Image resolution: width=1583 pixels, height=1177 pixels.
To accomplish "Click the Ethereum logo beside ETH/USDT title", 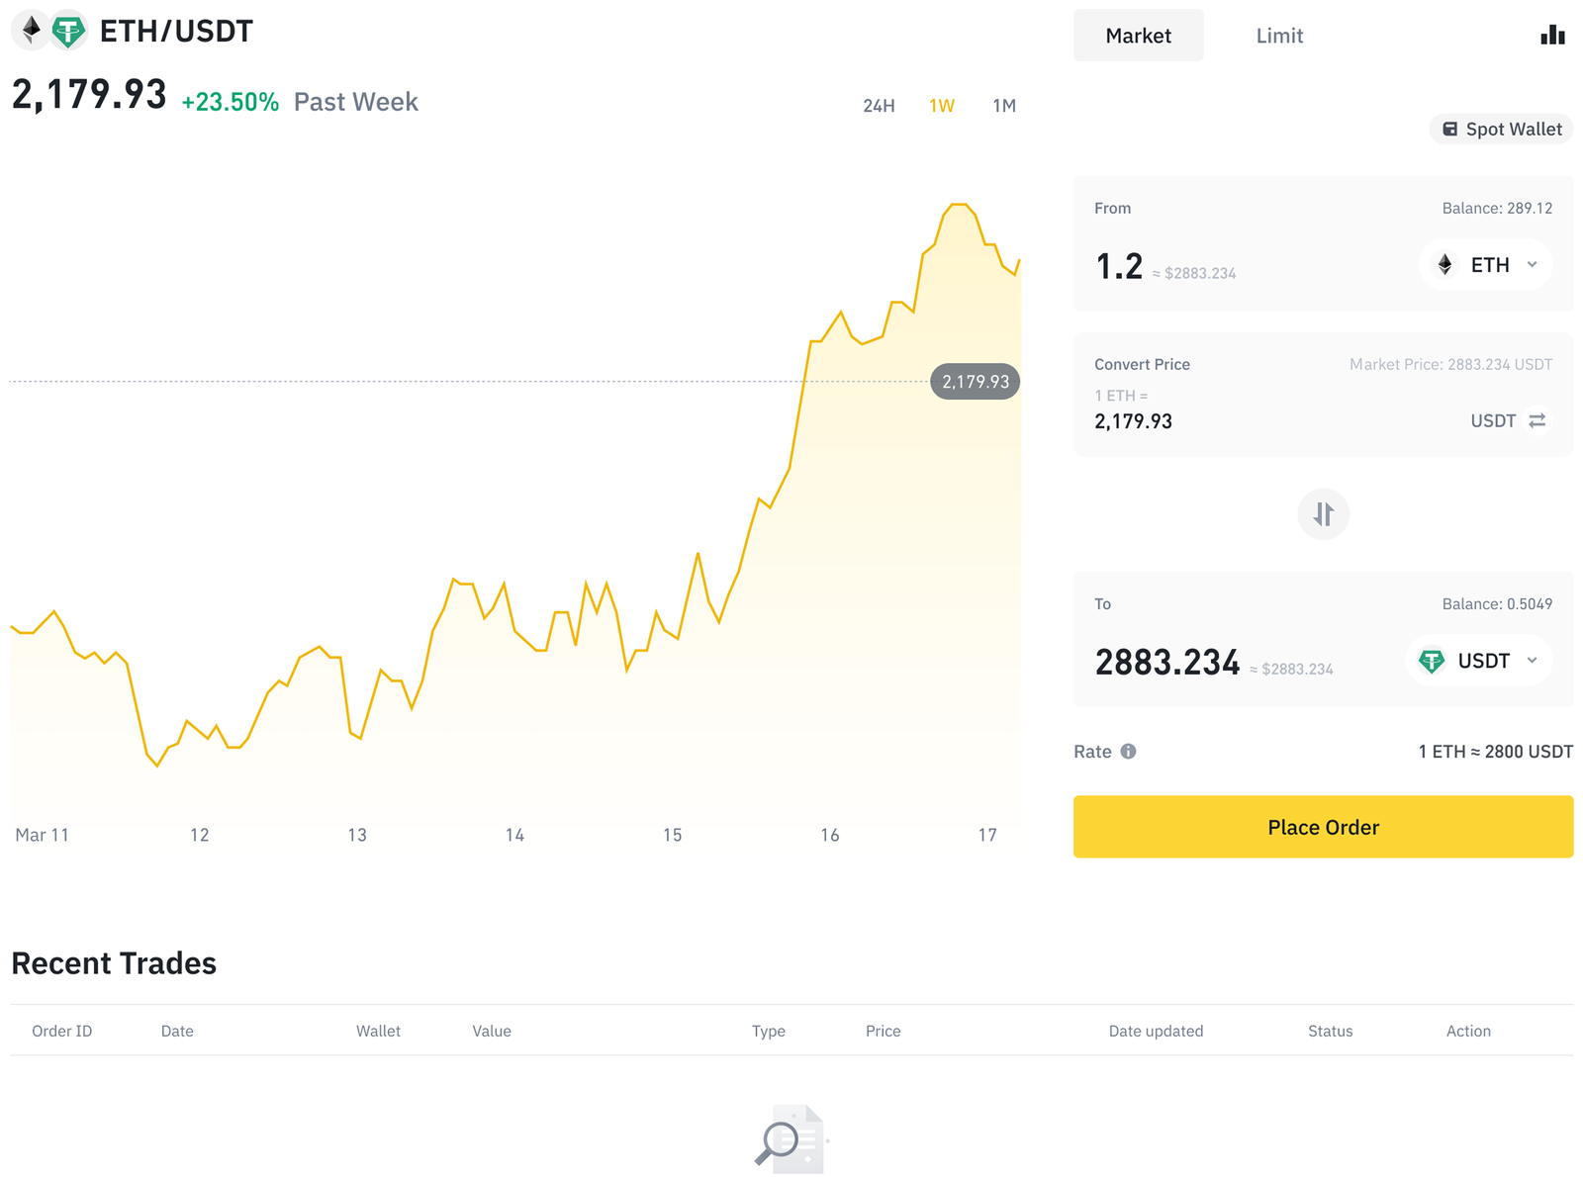I will click(32, 31).
